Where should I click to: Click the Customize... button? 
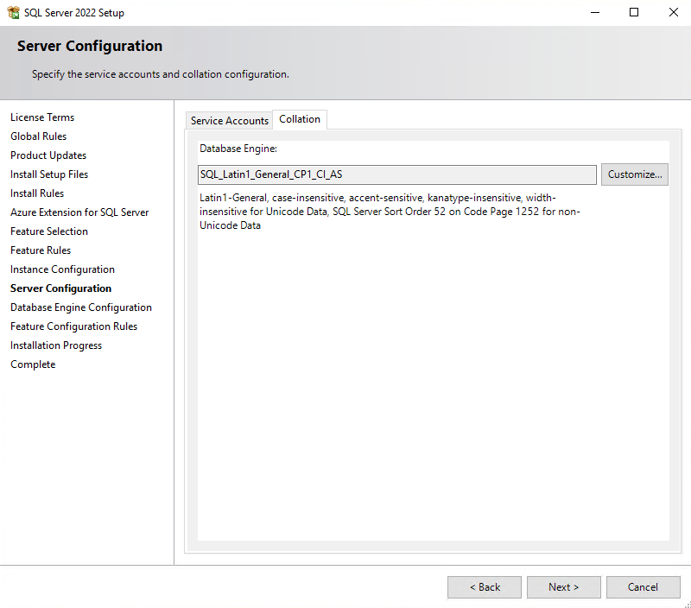[x=635, y=174]
